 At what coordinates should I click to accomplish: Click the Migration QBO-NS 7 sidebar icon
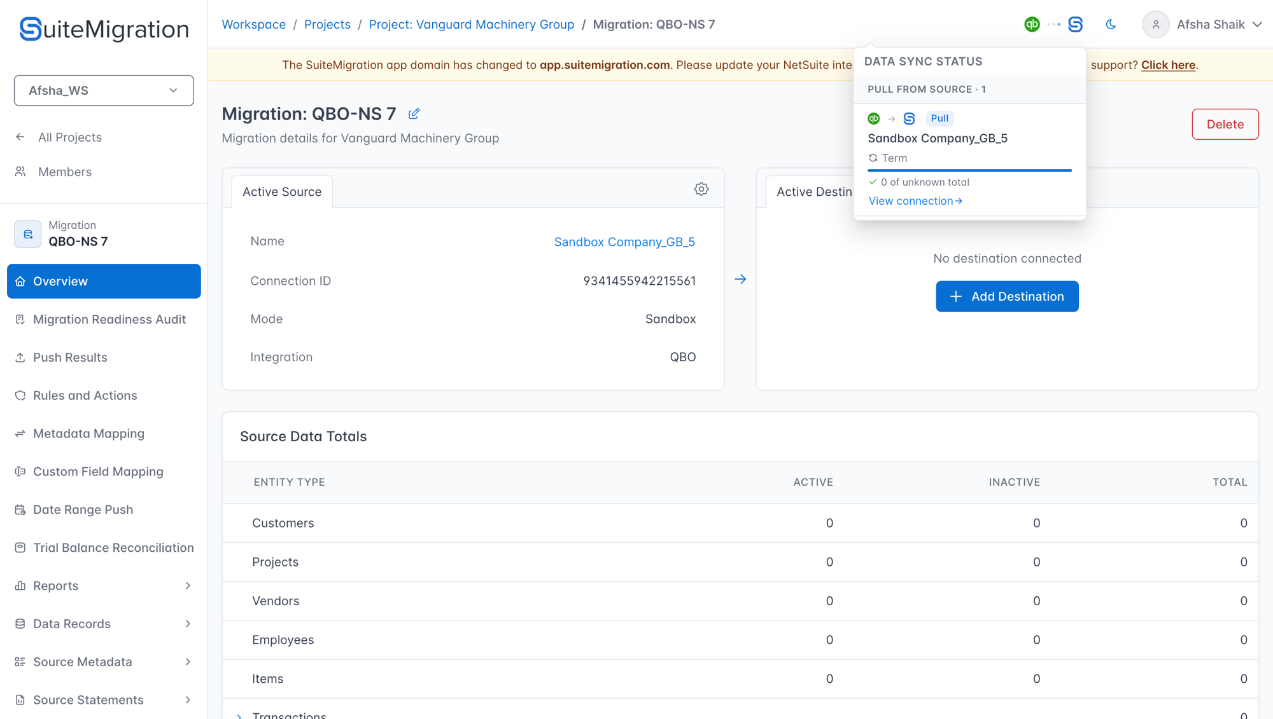pyautogui.click(x=28, y=234)
